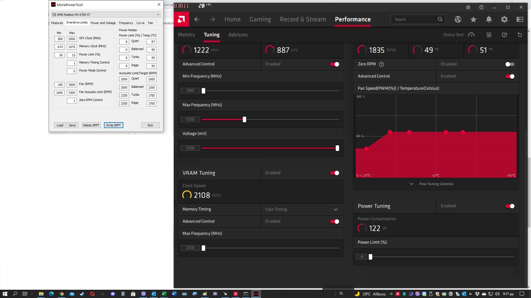Click the search magnifier icon

click(440, 19)
